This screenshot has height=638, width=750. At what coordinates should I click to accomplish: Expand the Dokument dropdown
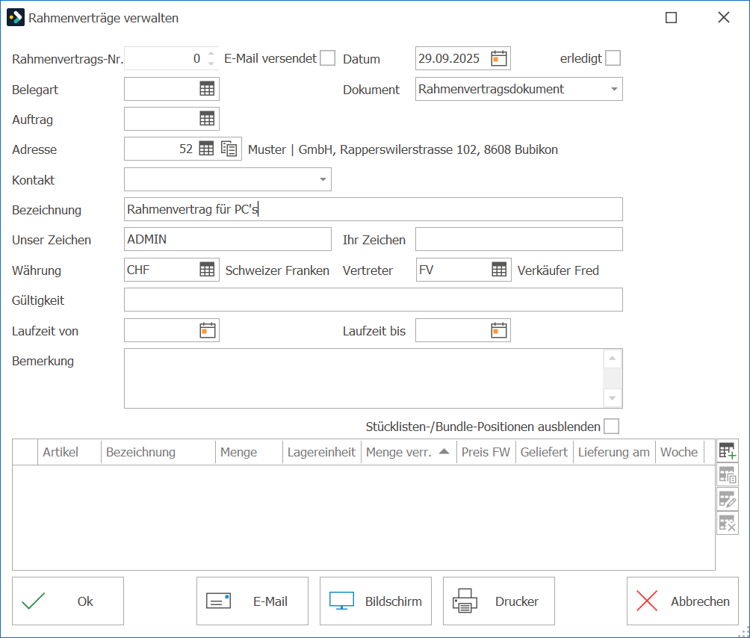pyautogui.click(x=614, y=89)
